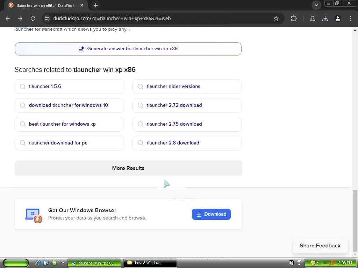Open a new browser tab
Viewport: 358px width, 268px height.
pos(96,5)
